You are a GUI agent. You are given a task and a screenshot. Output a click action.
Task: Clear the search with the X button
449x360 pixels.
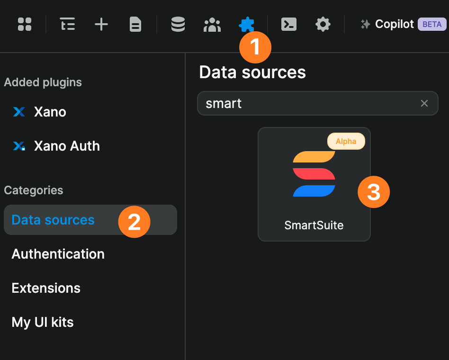click(424, 103)
